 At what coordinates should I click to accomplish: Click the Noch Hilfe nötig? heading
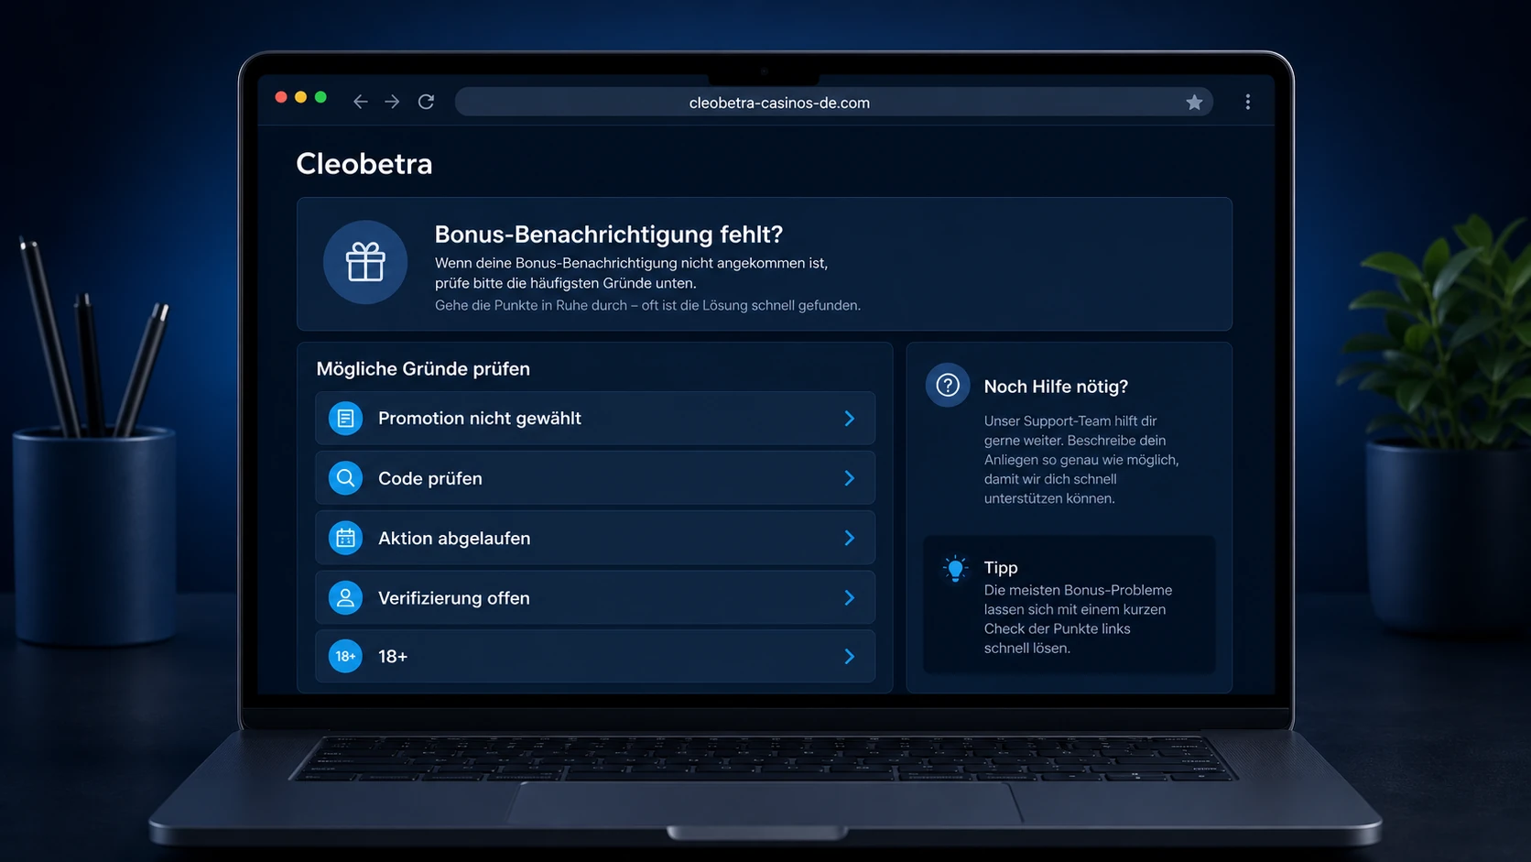point(1056,387)
